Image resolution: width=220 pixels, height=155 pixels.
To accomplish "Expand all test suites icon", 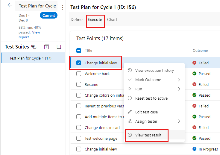I will tap(46, 47).
